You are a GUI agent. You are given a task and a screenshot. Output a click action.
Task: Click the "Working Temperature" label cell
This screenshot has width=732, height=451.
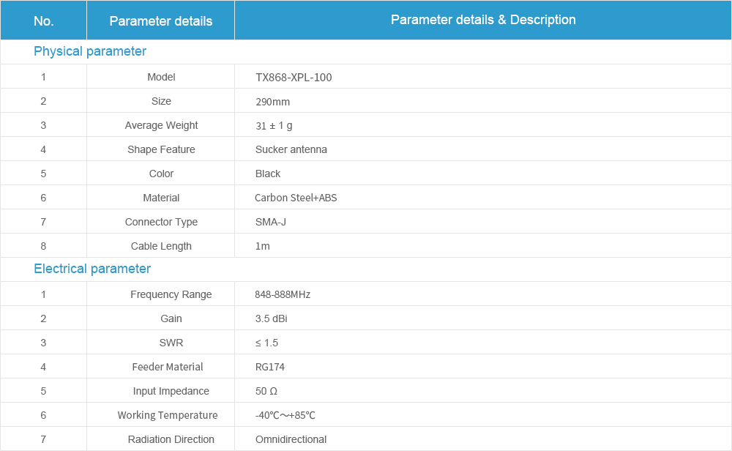(x=168, y=415)
